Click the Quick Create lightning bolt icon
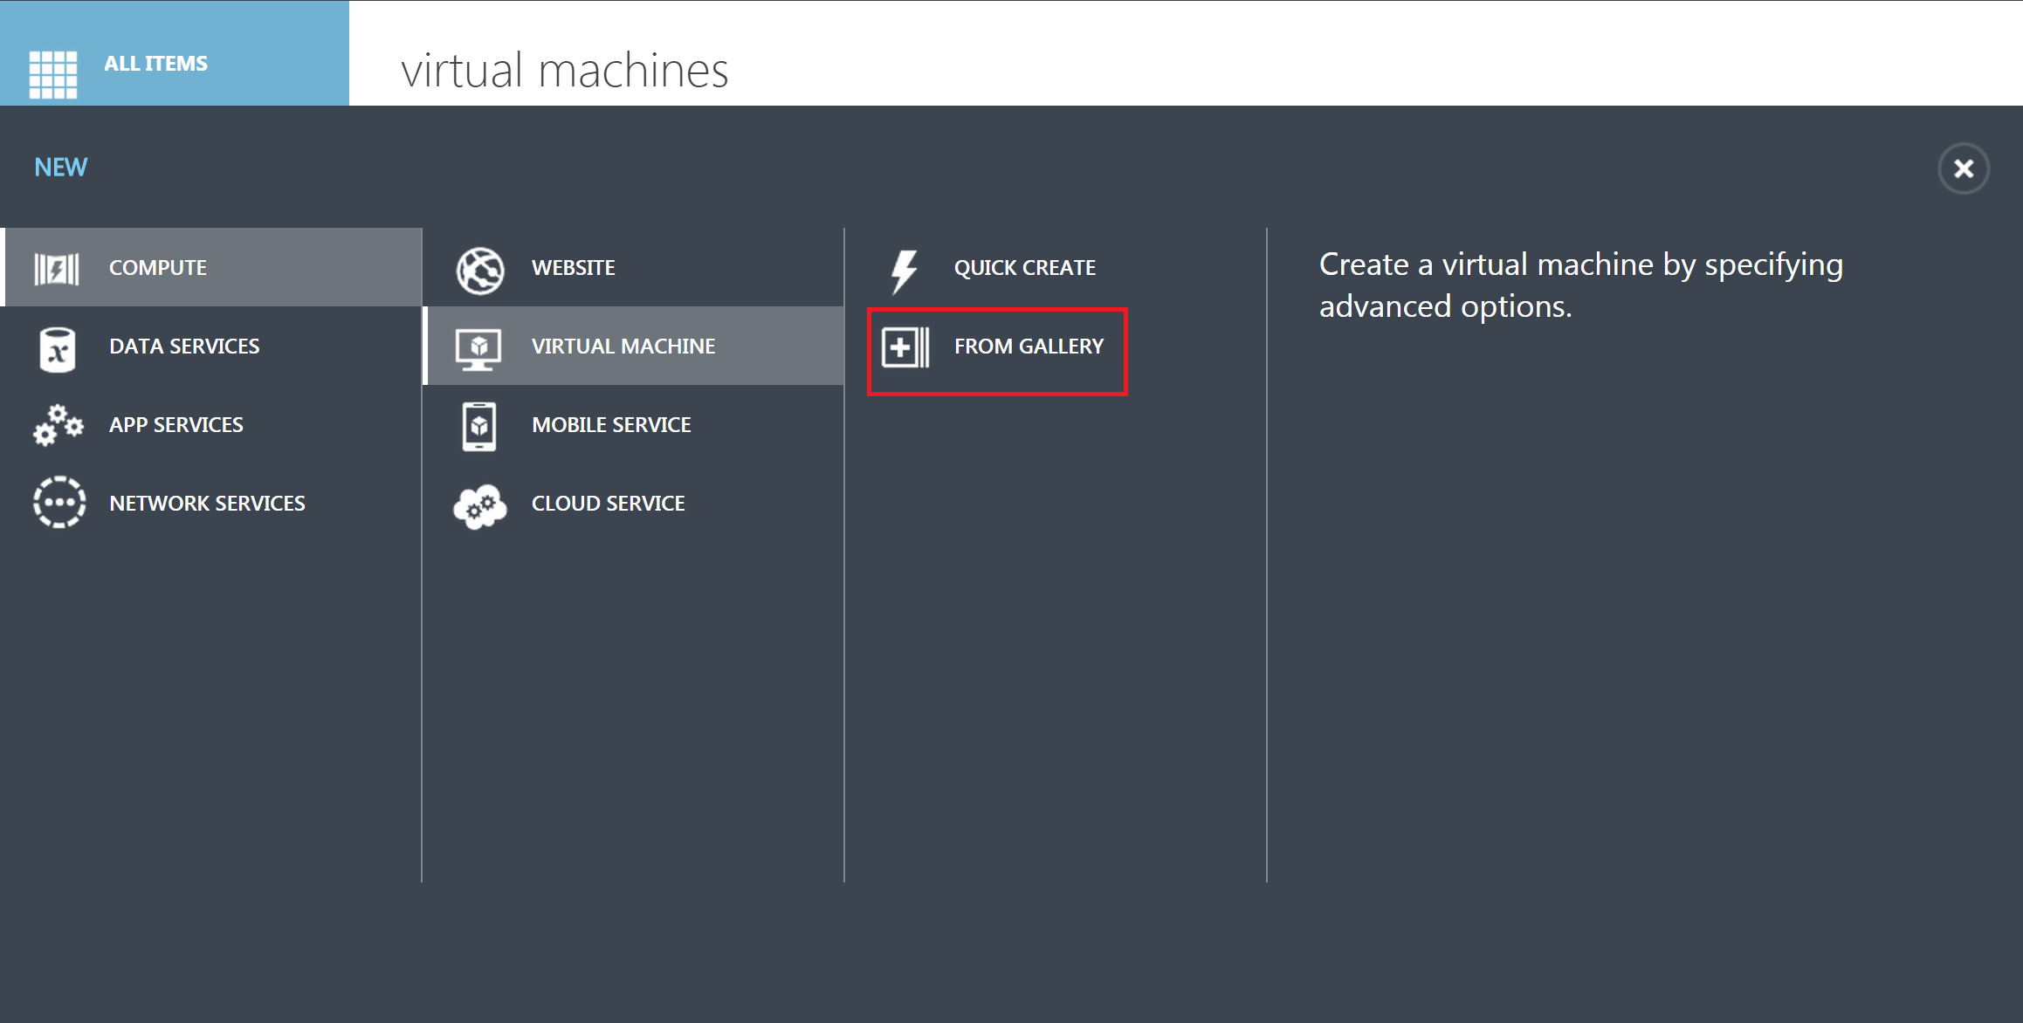2023x1023 pixels. pyautogui.click(x=904, y=271)
